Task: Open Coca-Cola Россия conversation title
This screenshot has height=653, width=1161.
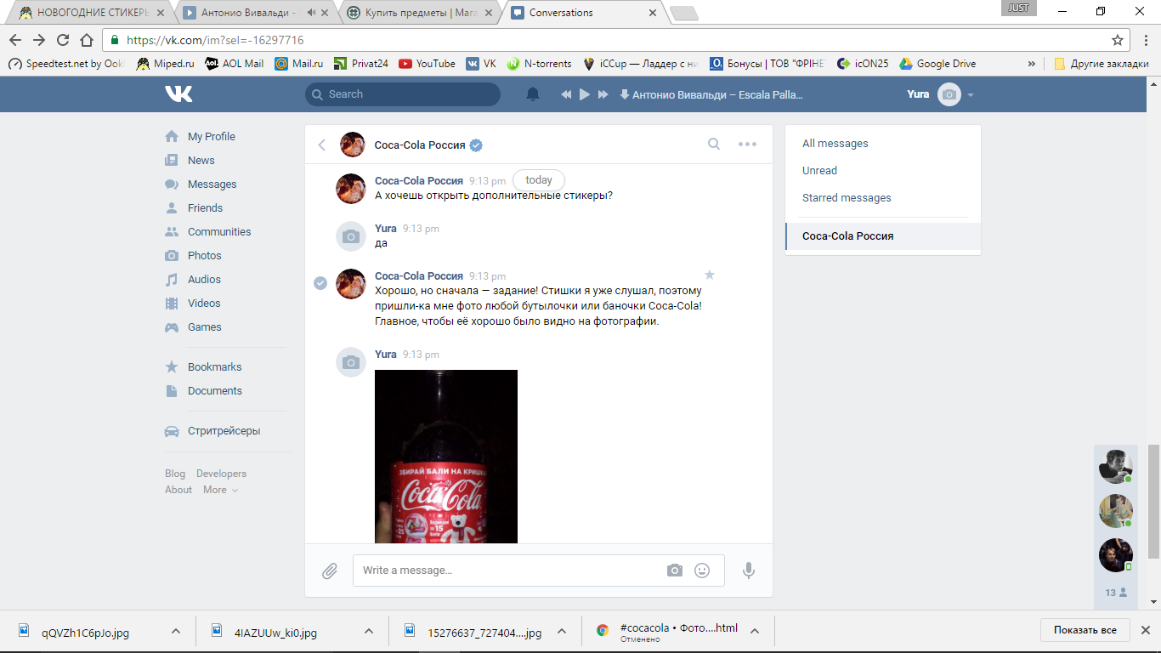Action: click(420, 145)
